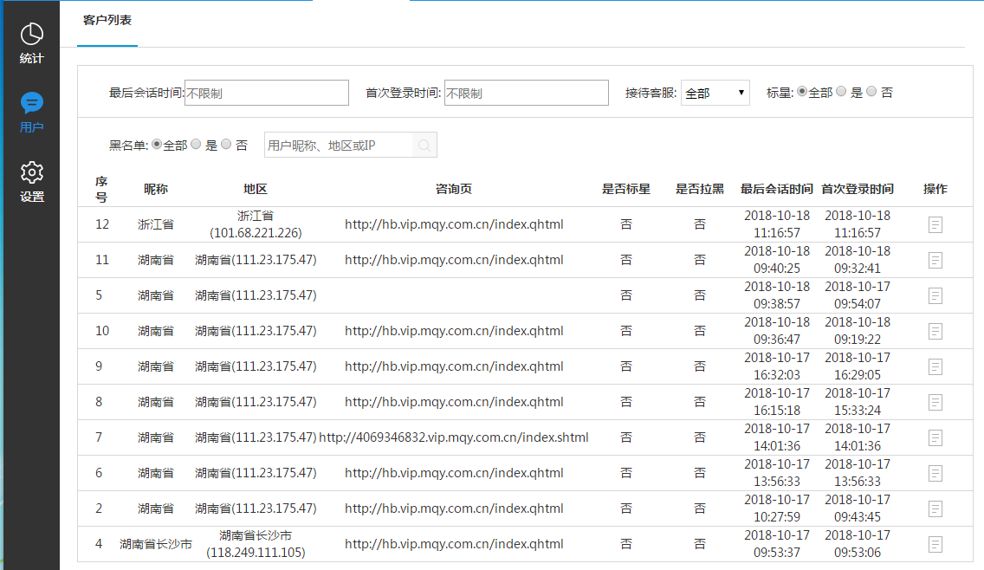Select 是 radio button for 黑名单
The image size is (984, 570).
coord(196,145)
